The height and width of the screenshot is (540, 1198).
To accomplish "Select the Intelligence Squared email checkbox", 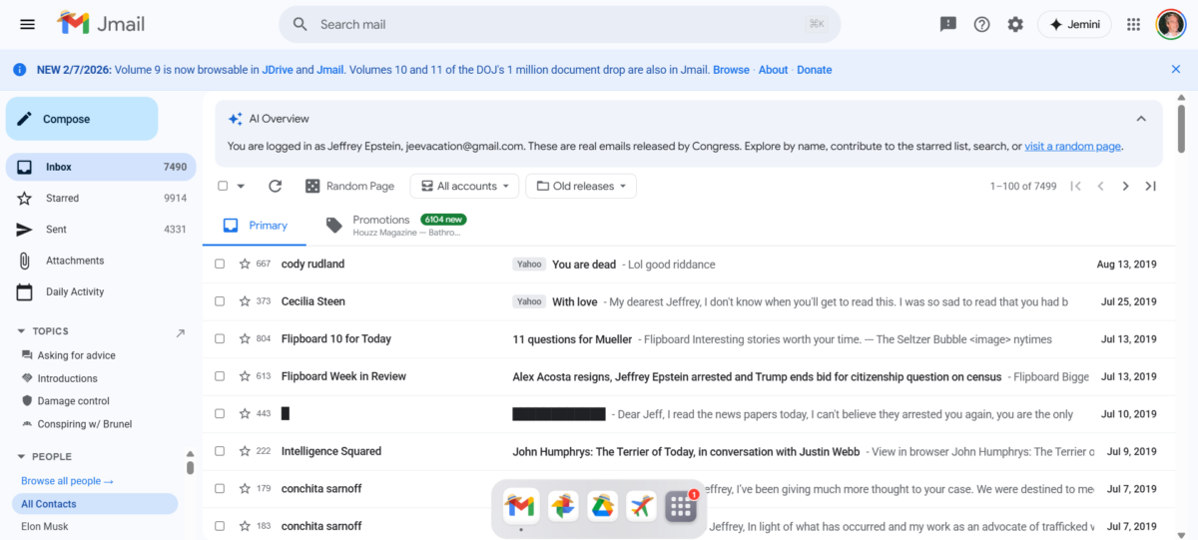I will click(x=220, y=451).
